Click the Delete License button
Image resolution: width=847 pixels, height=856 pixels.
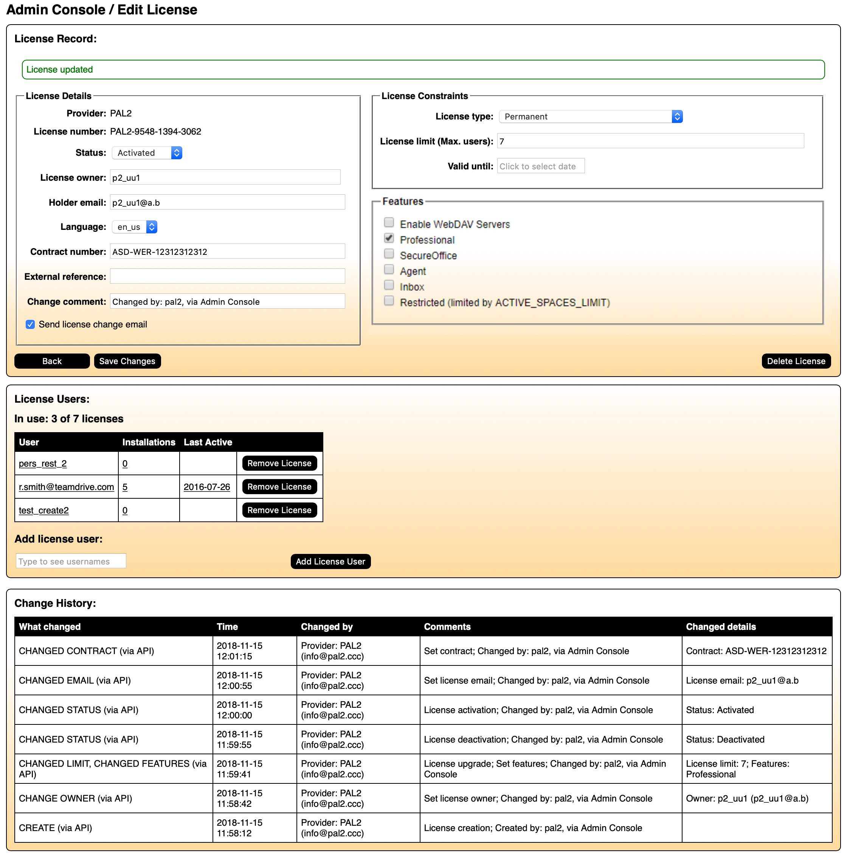796,361
